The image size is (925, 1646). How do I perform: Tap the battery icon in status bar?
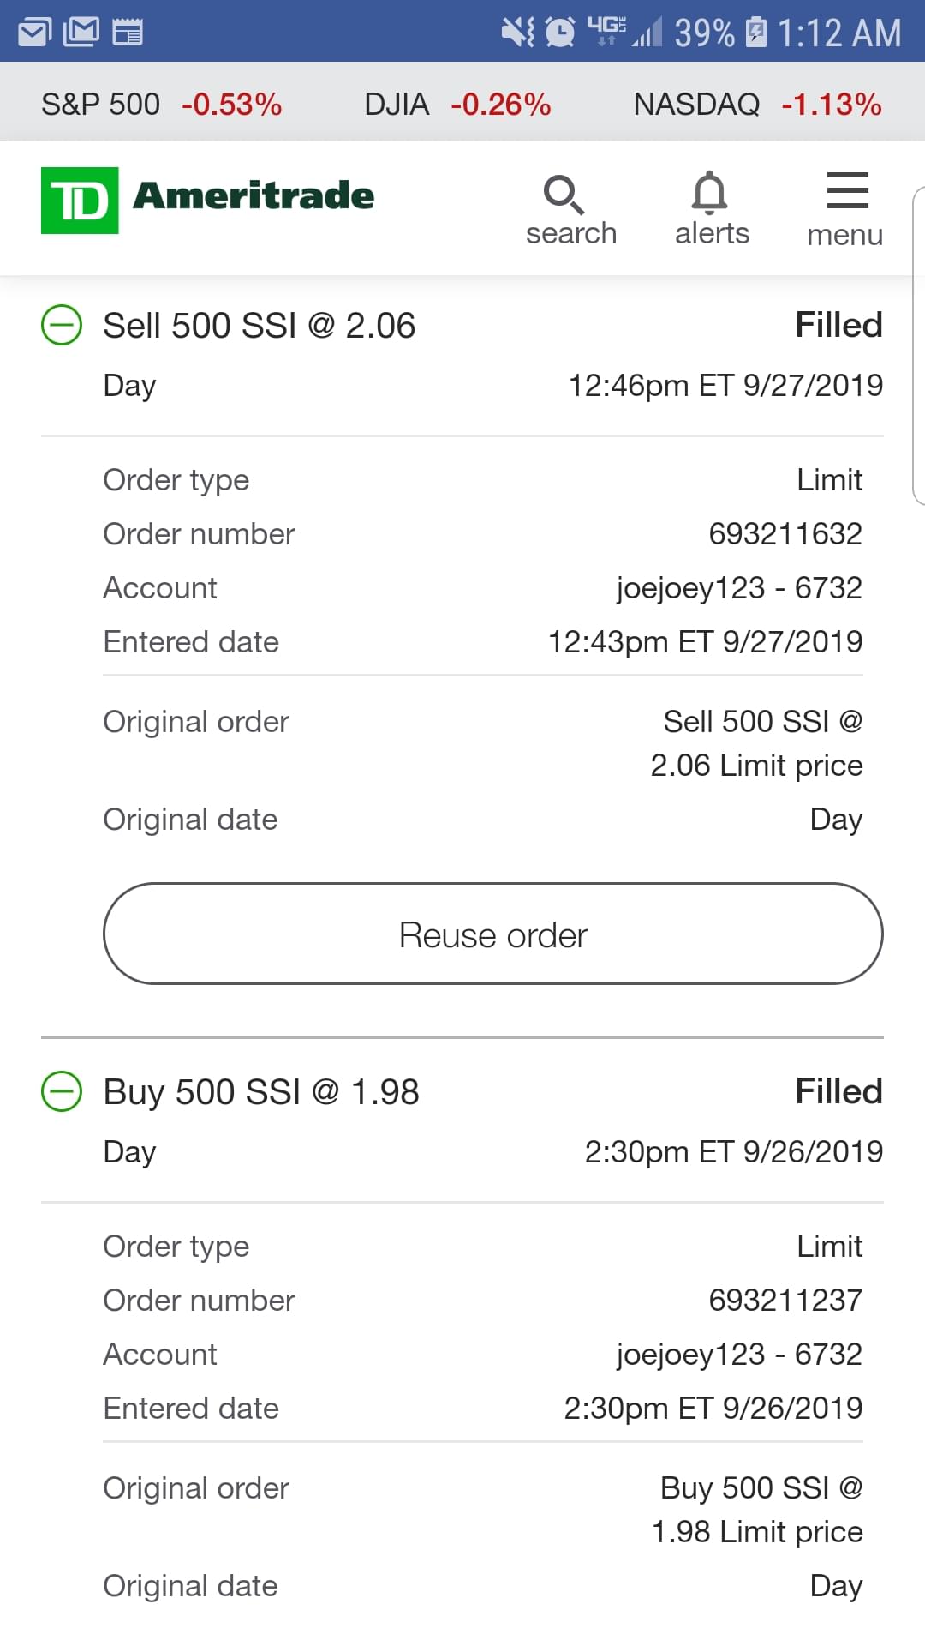tap(756, 33)
